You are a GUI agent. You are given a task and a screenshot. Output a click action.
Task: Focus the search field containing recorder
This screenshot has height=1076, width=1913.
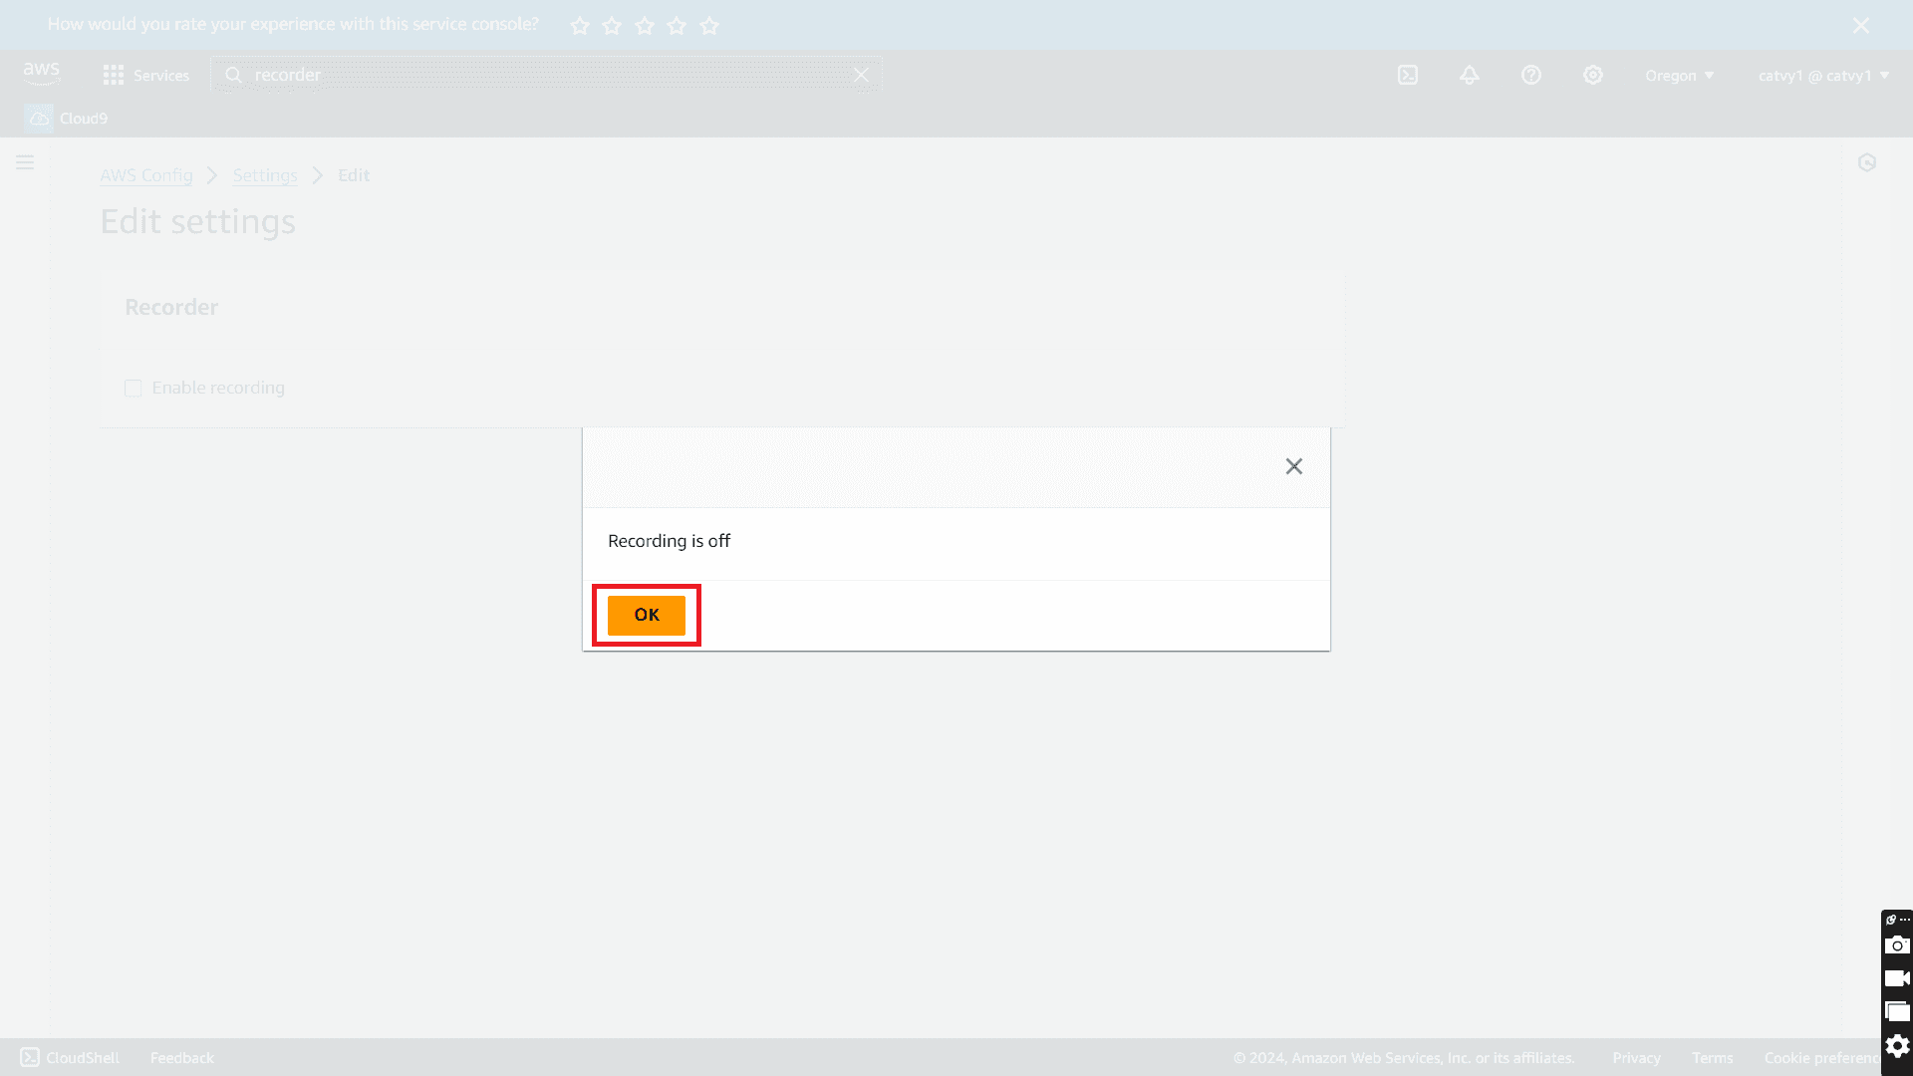(x=546, y=75)
